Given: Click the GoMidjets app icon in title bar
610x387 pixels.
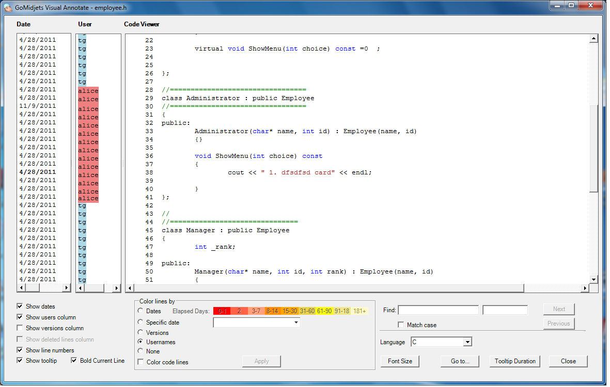Looking at the screenshot, I should coord(8,8).
